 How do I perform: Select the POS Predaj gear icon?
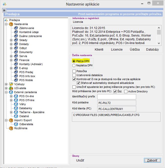point(16,72)
